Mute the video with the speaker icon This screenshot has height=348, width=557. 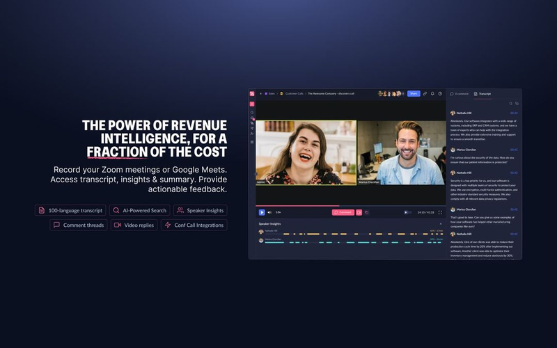(269, 212)
